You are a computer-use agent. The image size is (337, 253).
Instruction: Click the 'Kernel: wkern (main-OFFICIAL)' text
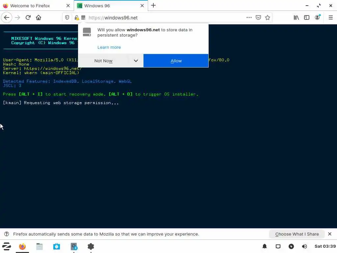click(41, 73)
